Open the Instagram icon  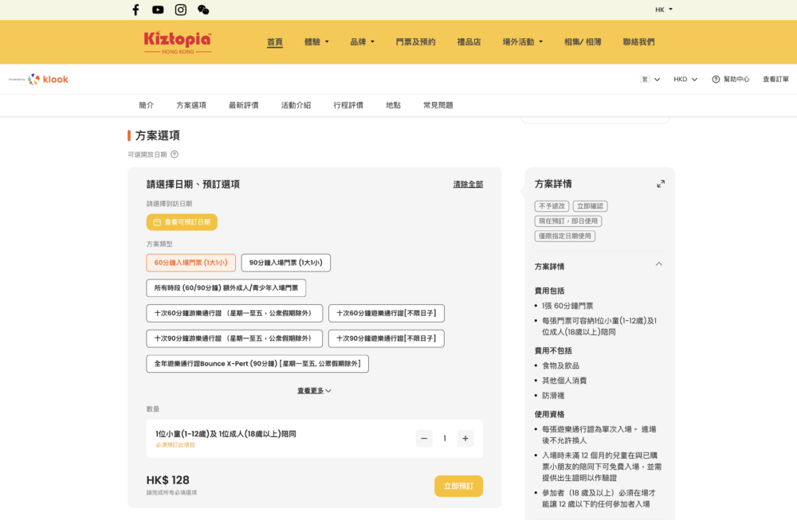(181, 10)
